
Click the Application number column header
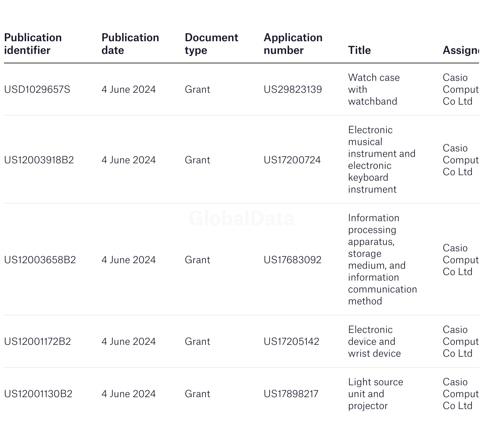293,44
